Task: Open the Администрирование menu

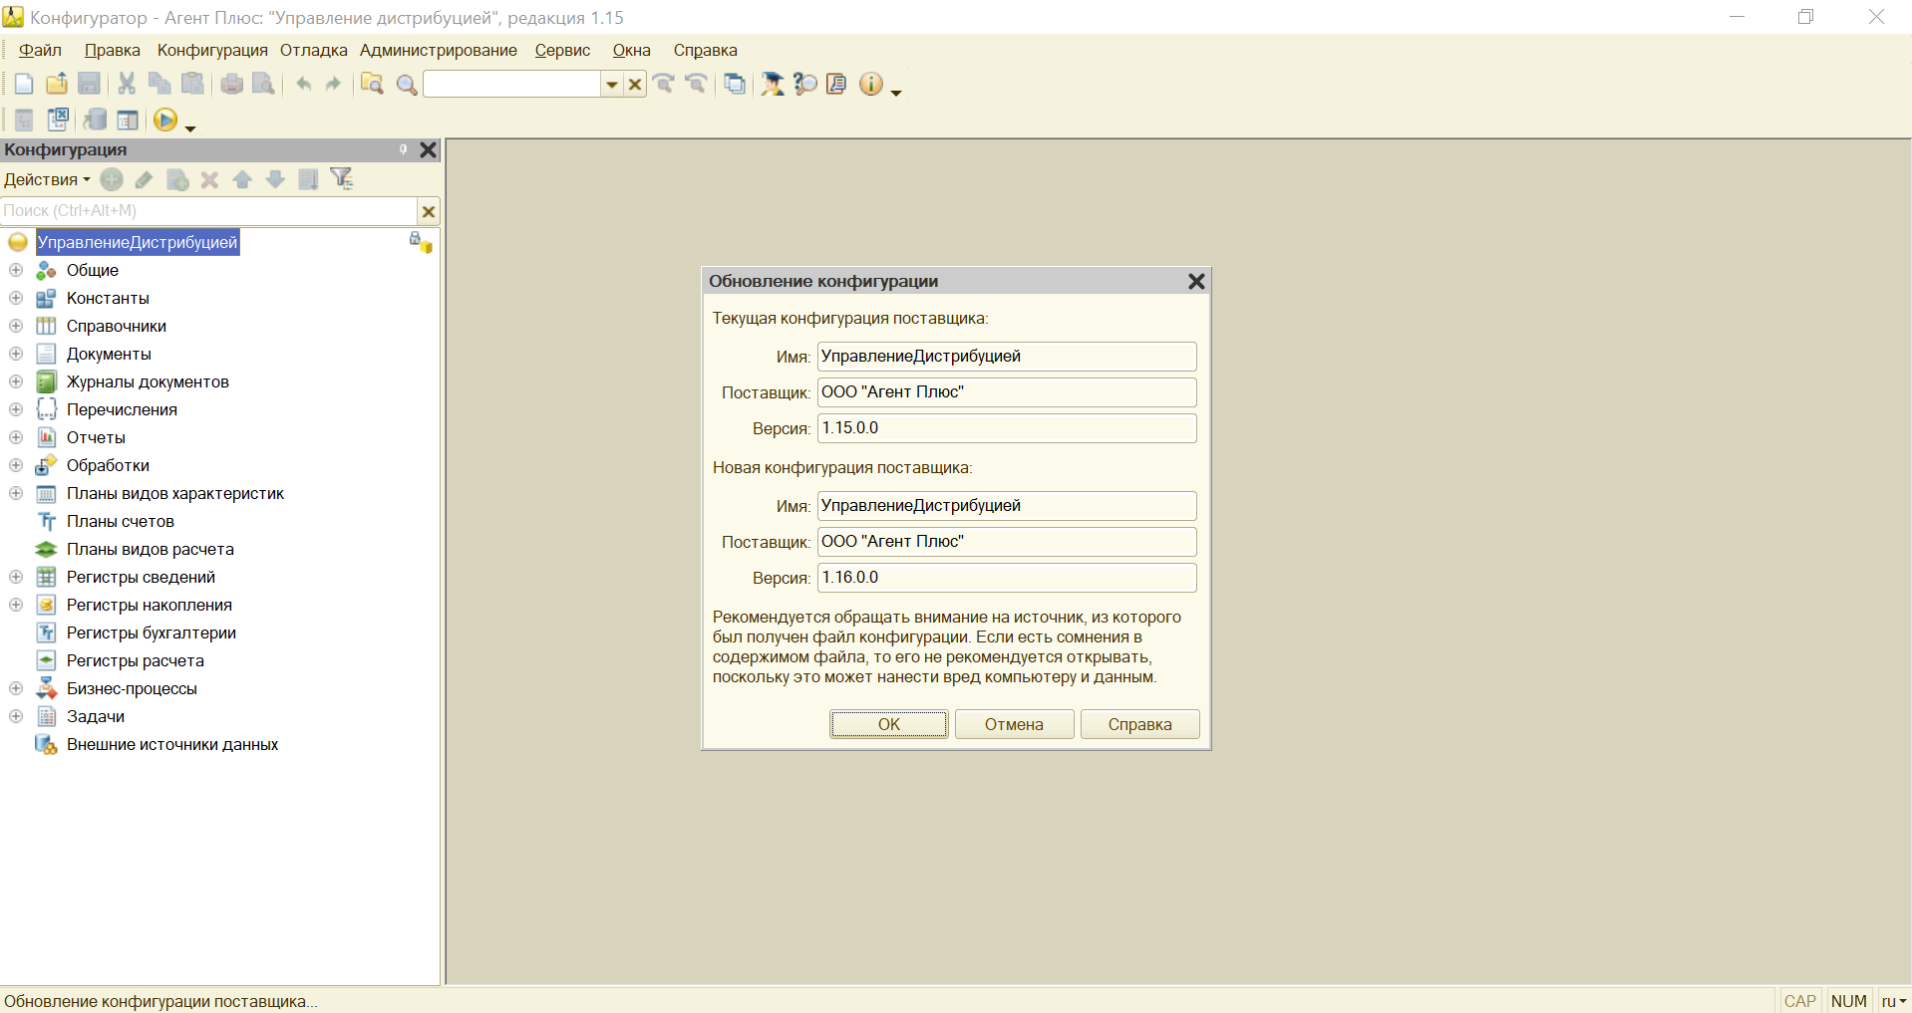Action: [x=439, y=50]
